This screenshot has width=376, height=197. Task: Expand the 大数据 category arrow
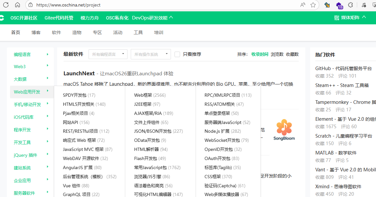[x=47, y=78]
